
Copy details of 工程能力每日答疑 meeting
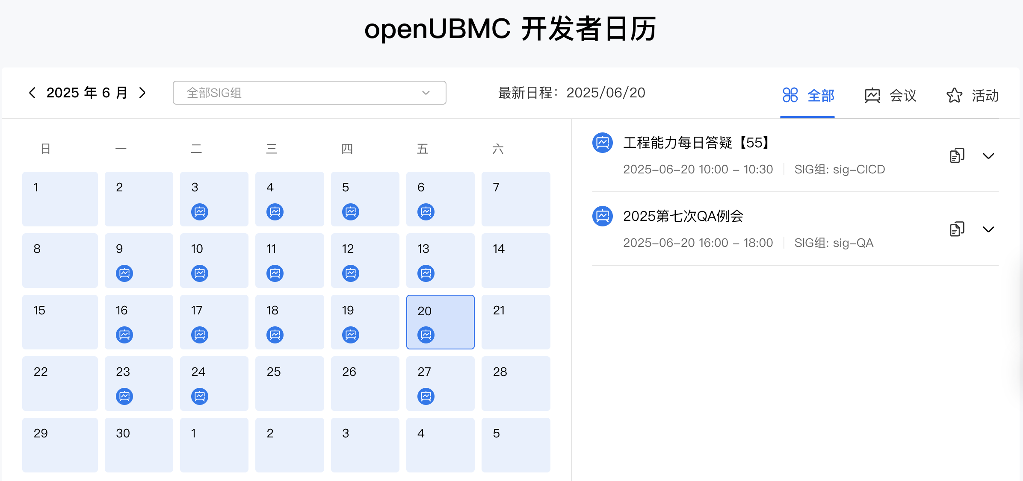point(957,155)
